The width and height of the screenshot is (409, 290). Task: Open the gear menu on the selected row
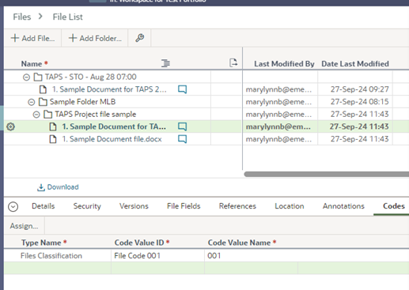click(x=10, y=126)
